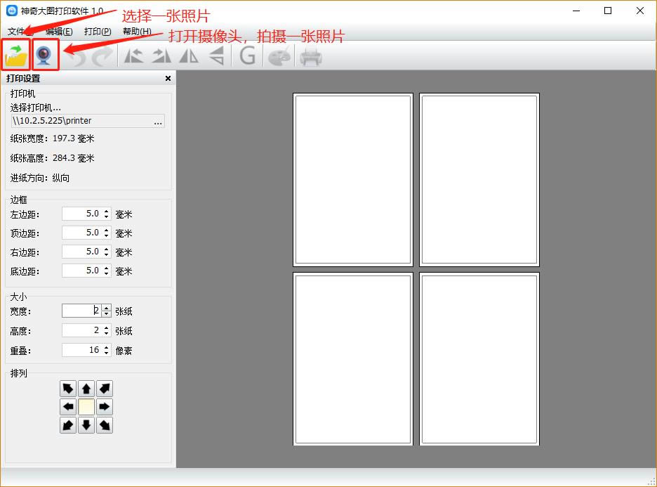Click the undo arrow in toolbar
The image size is (657, 487).
75,56
